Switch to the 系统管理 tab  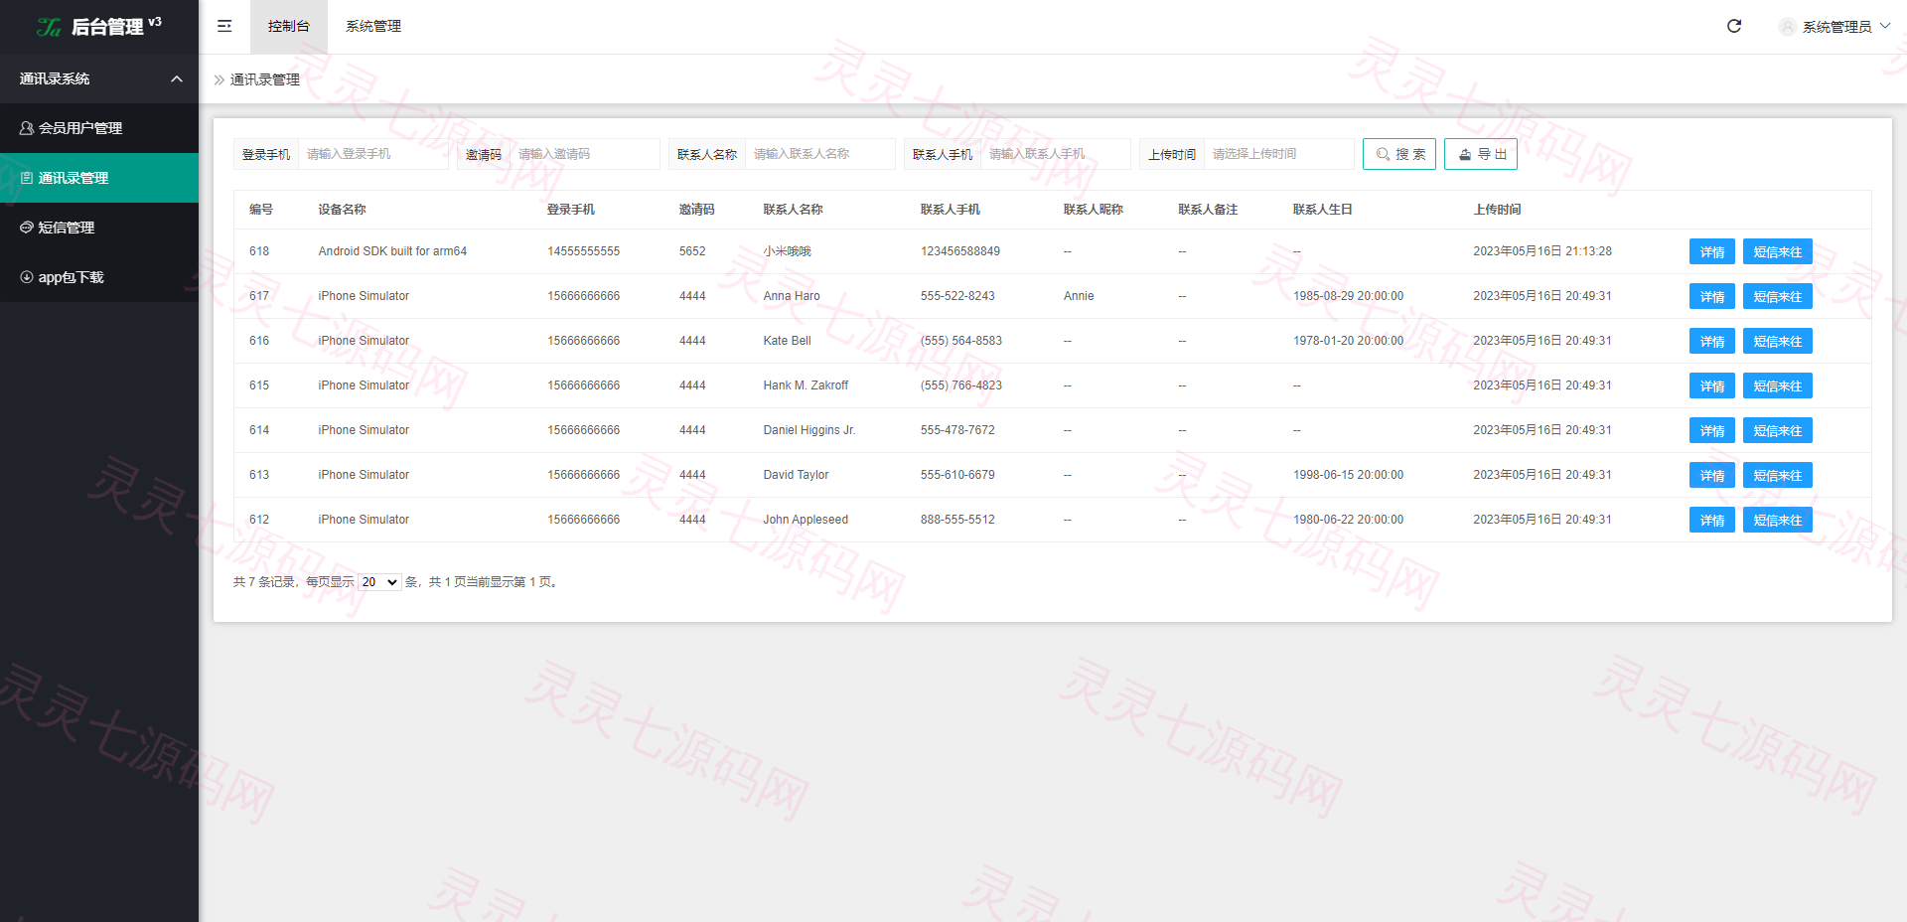pos(373,27)
